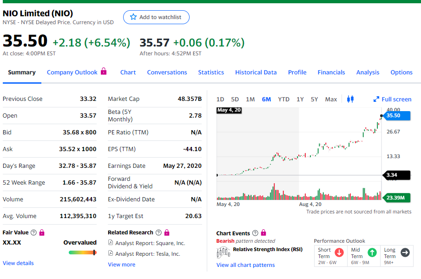
Task: Open the Company Outlook tab
Action: pos(72,72)
